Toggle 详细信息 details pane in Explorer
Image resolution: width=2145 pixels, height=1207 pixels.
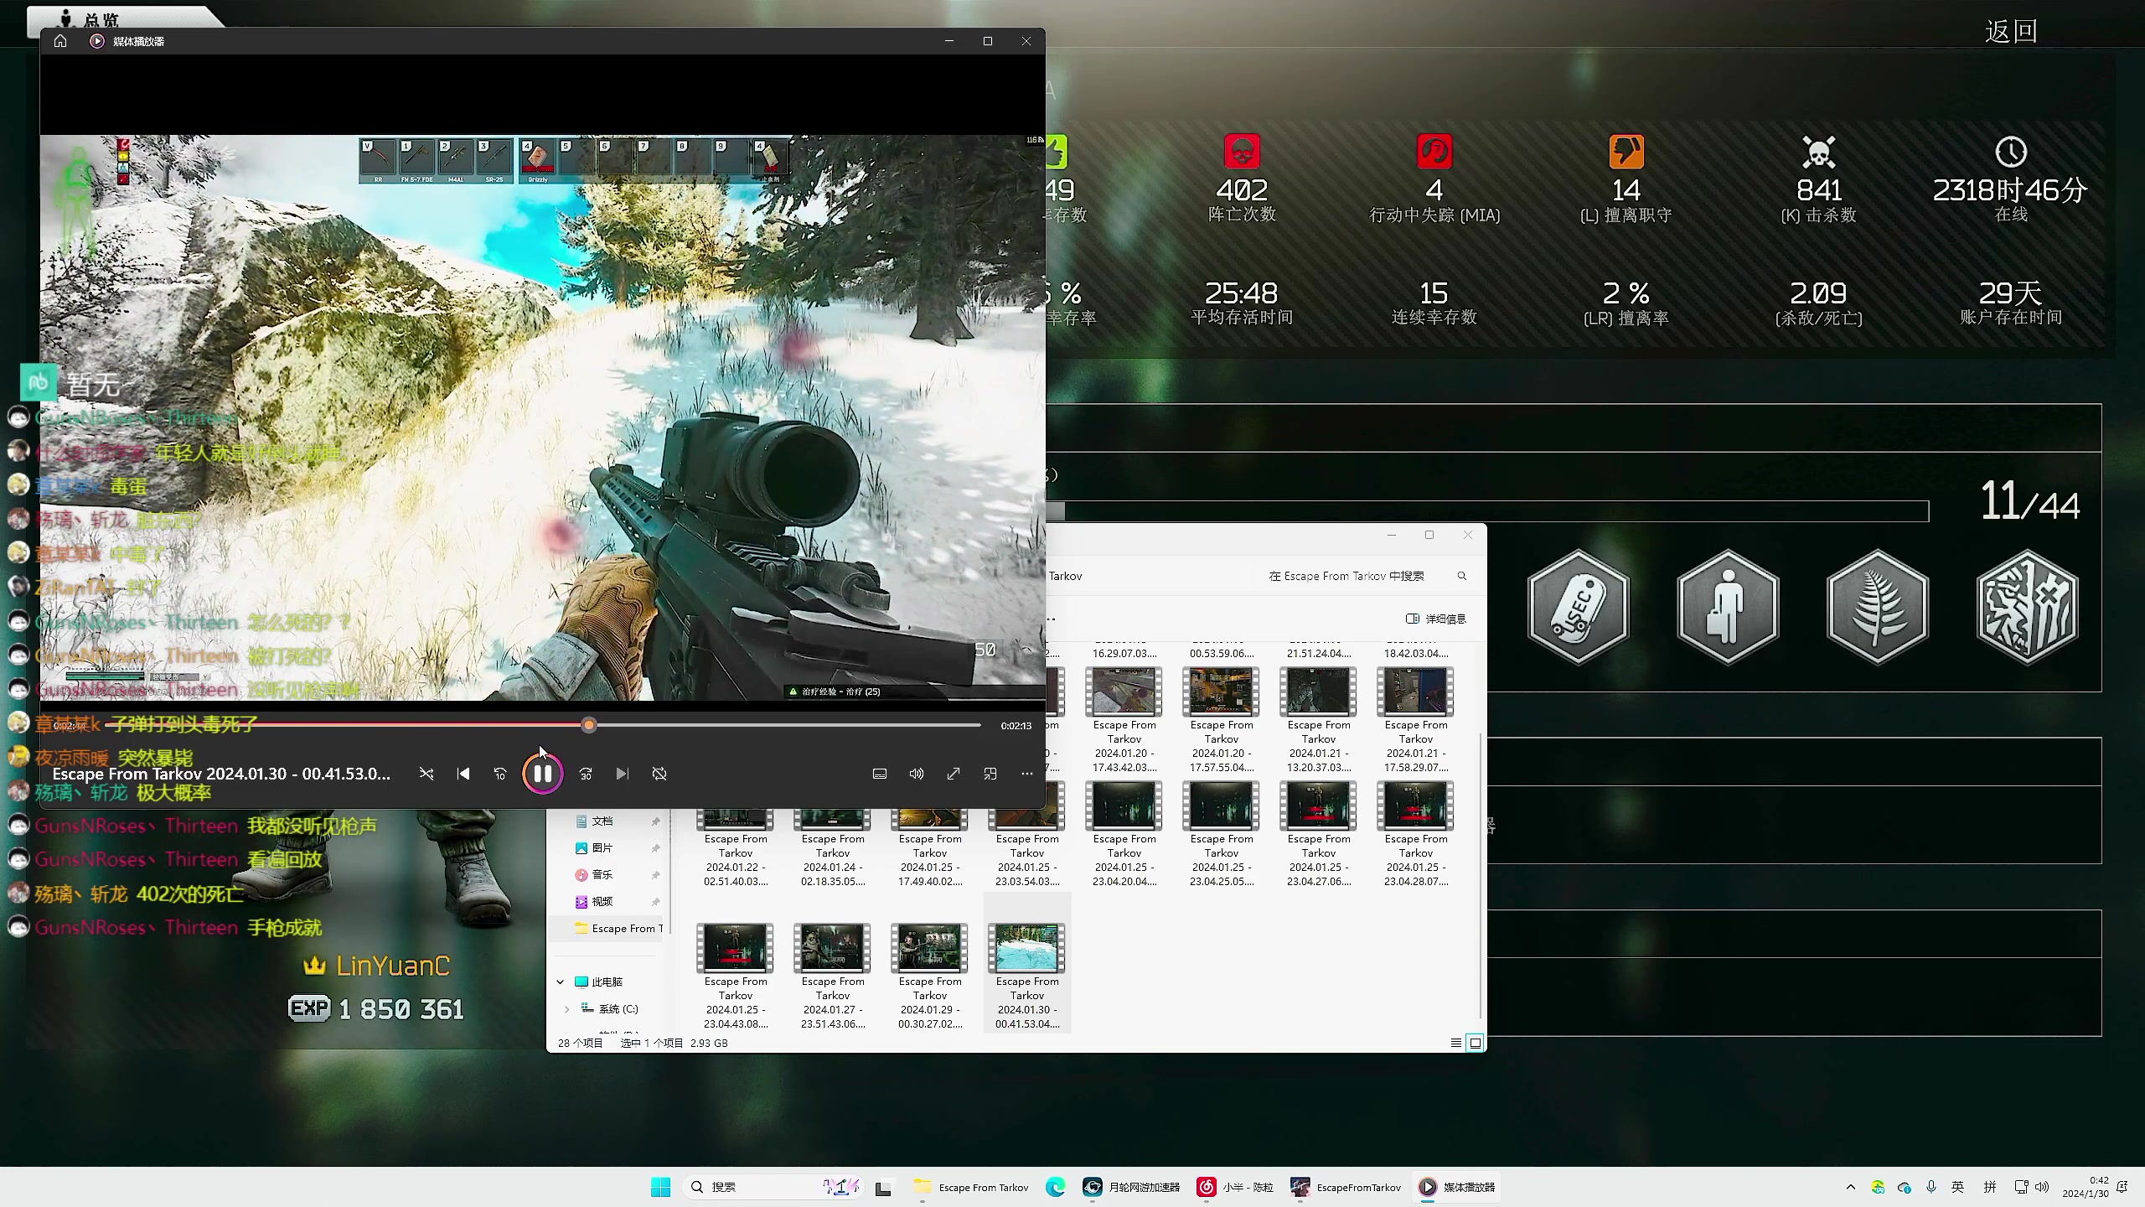coord(1436,619)
